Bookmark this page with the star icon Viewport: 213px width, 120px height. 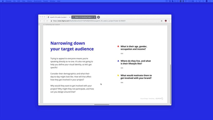162,21
